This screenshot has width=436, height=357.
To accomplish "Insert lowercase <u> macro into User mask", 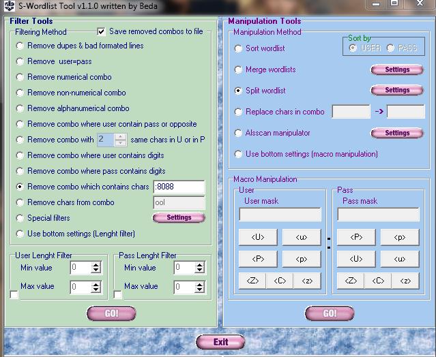I will coord(302,237).
